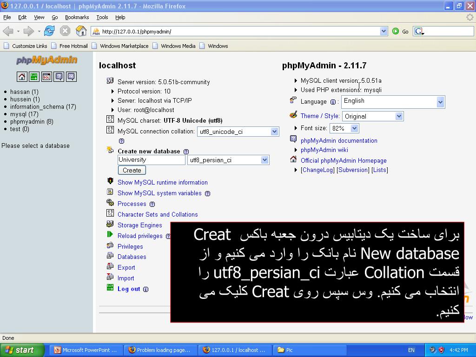Open Back button history dropdown arrow
Viewport: 476px width, 357px height.
point(18,31)
